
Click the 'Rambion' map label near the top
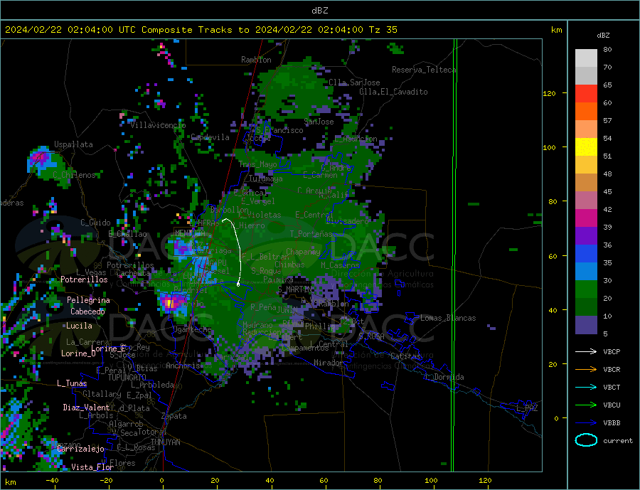click(x=256, y=60)
